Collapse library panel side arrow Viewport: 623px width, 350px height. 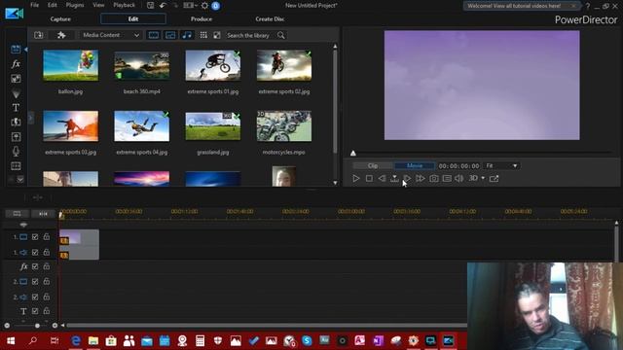click(x=30, y=118)
